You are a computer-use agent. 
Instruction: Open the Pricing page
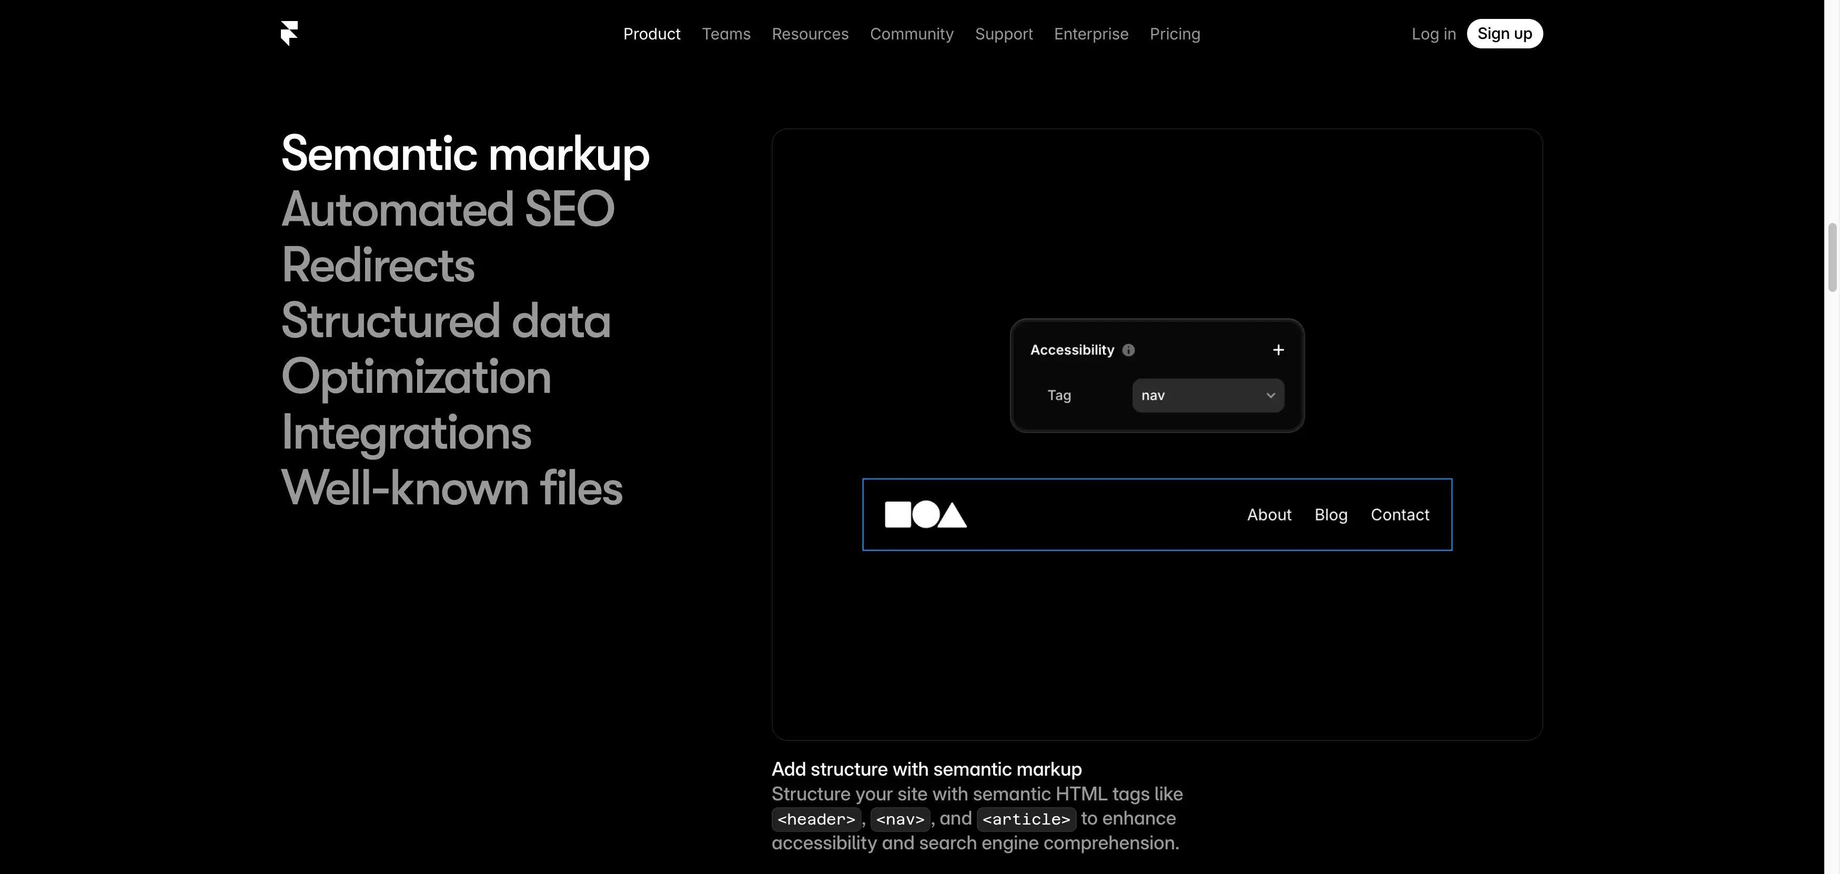(x=1175, y=34)
